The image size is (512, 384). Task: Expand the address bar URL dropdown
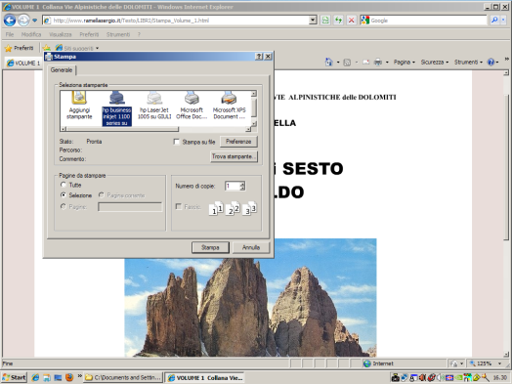tap(313, 21)
